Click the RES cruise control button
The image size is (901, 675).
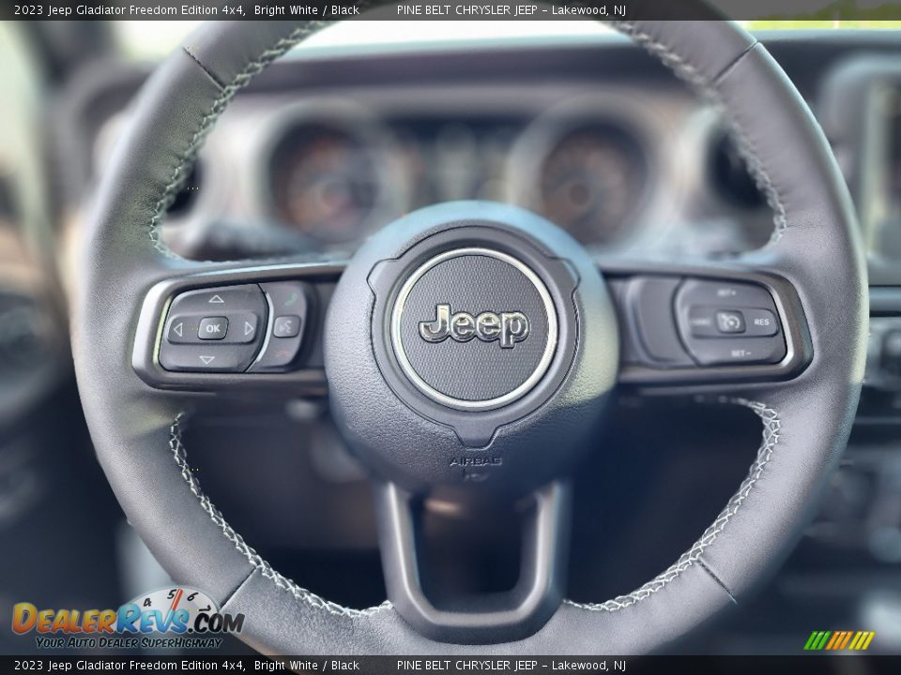(761, 322)
